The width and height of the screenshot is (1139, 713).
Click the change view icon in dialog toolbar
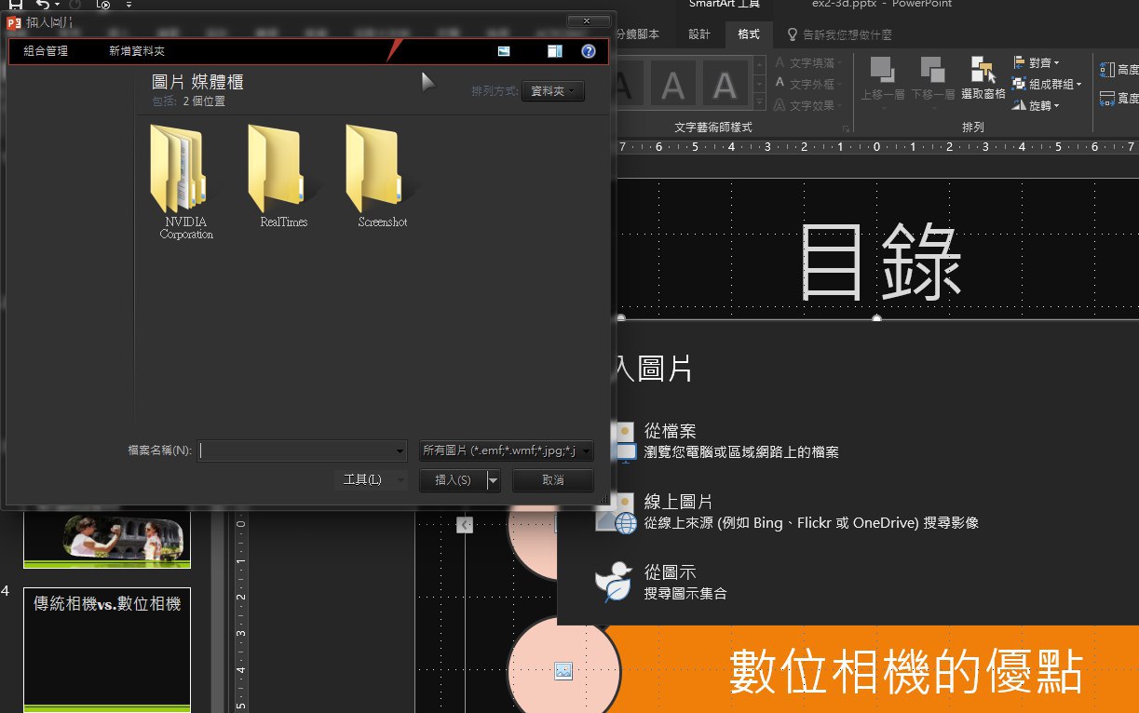[504, 52]
